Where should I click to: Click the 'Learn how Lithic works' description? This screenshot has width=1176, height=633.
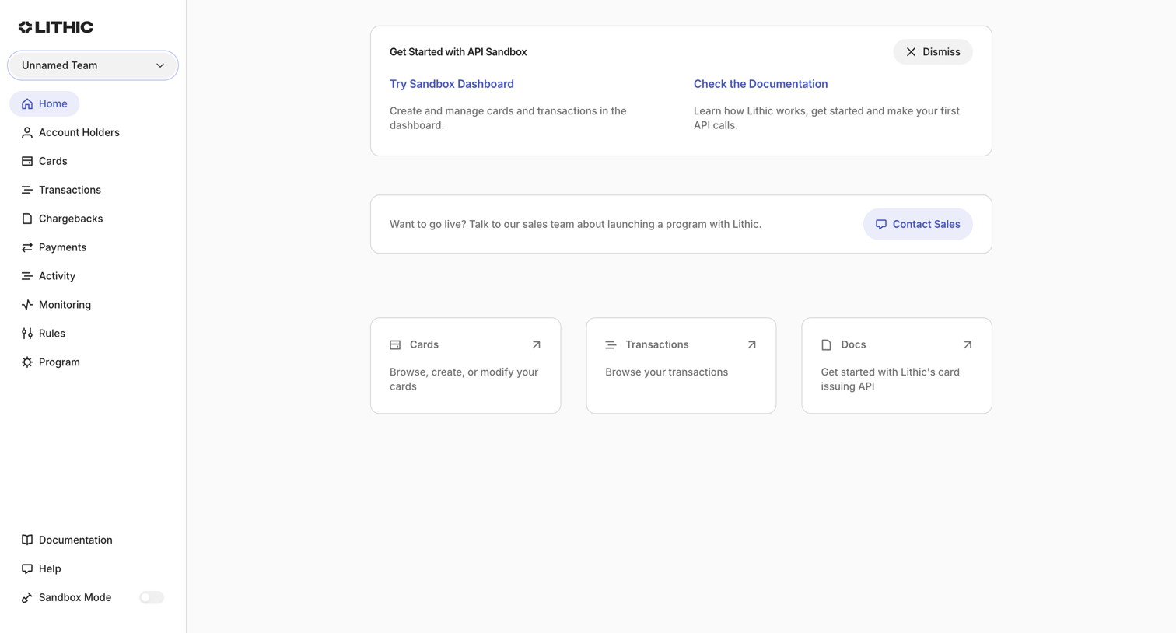point(827,118)
